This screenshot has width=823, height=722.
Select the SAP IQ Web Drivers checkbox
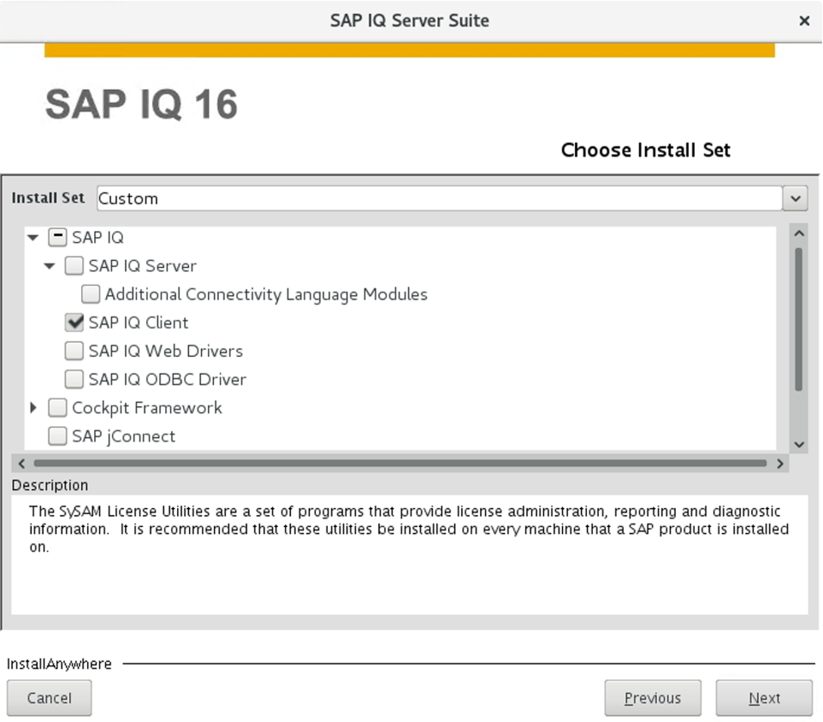(74, 351)
